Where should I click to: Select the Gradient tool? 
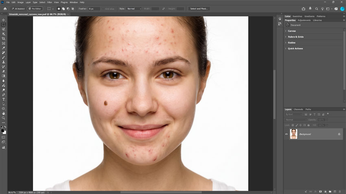pos(4,76)
